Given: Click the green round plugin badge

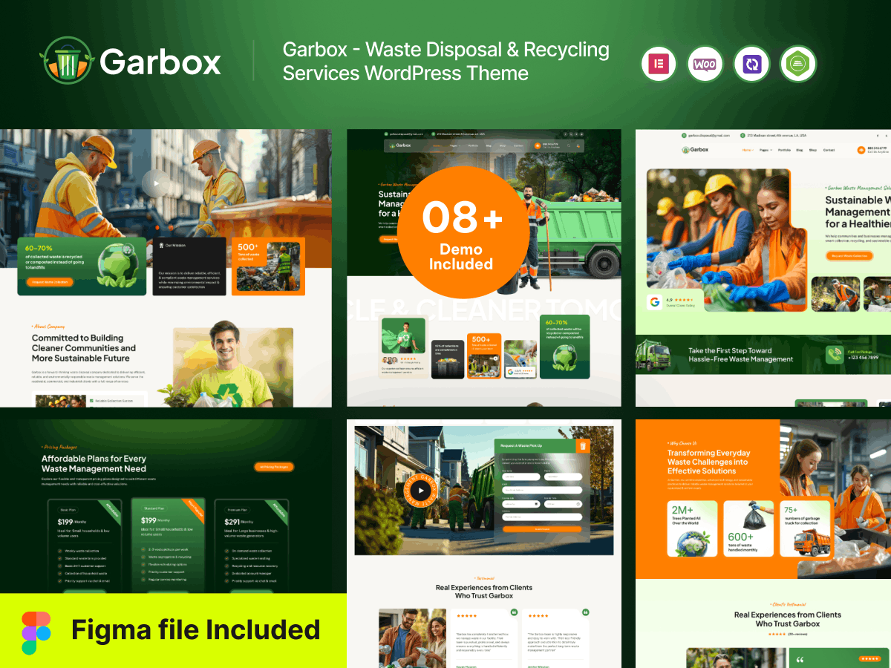Looking at the screenshot, I should (x=798, y=65).
